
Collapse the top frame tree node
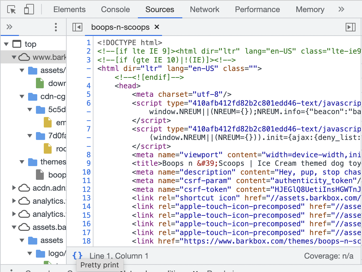pyautogui.click(x=6, y=44)
